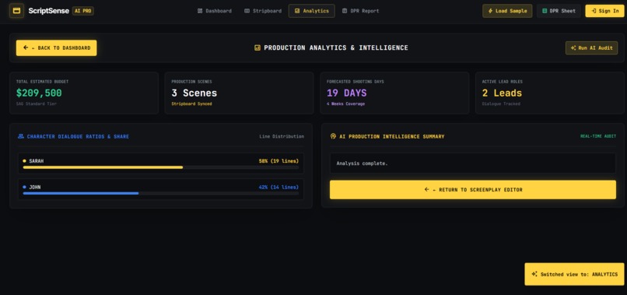627x295 pixels.
Task: Click the Total Estimated Budget heading
Action: (42, 82)
